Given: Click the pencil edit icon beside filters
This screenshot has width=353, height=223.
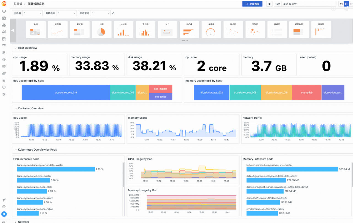Looking at the screenshot, I should 113,13.
